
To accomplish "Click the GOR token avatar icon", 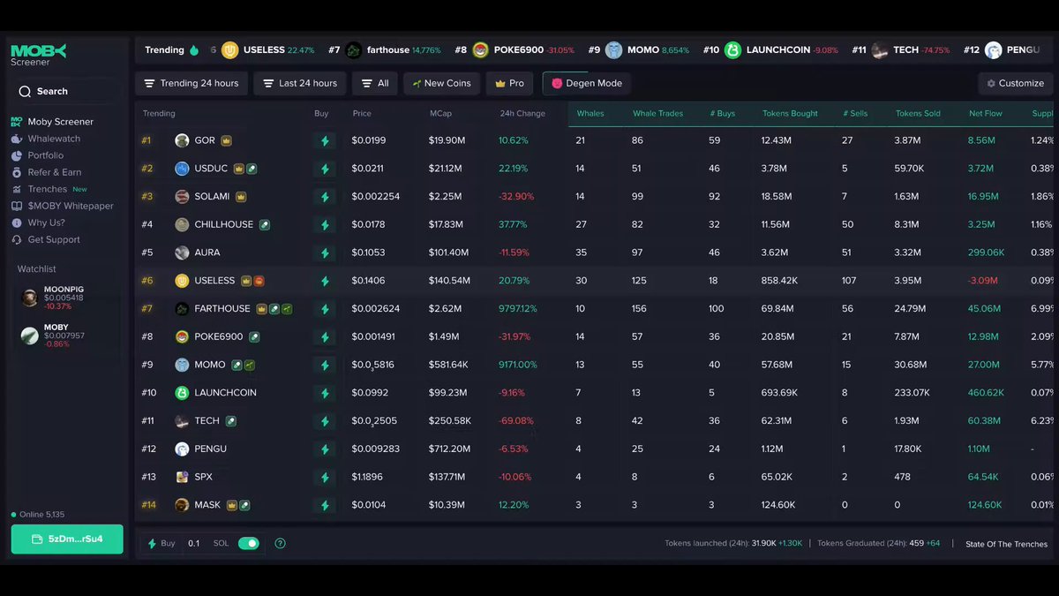I will pyautogui.click(x=182, y=140).
